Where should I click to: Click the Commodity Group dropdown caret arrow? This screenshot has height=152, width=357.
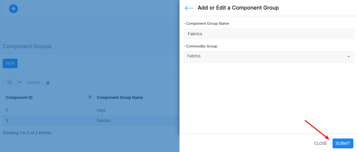348,57
